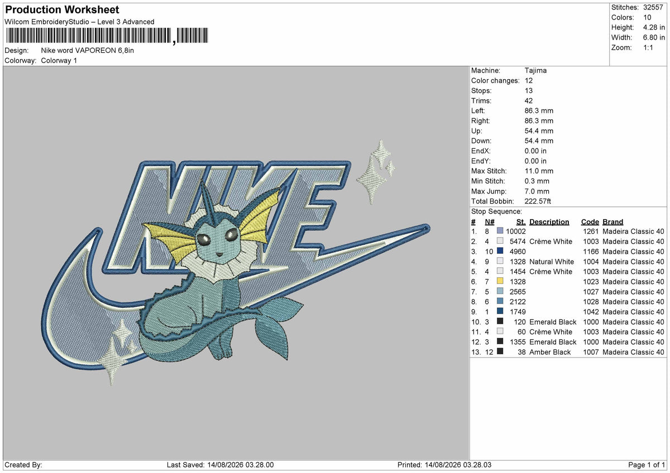Screen dimensions: 670x473
Task: Select the Left extent value 86.3 mm
Action: click(539, 111)
